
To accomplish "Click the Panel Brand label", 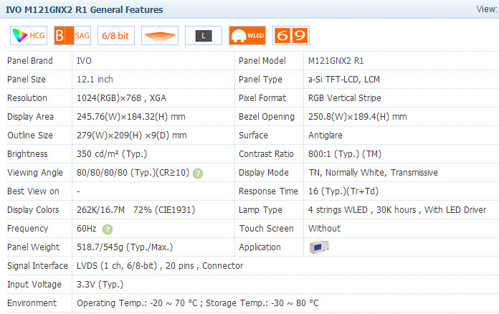I will click(x=30, y=61).
